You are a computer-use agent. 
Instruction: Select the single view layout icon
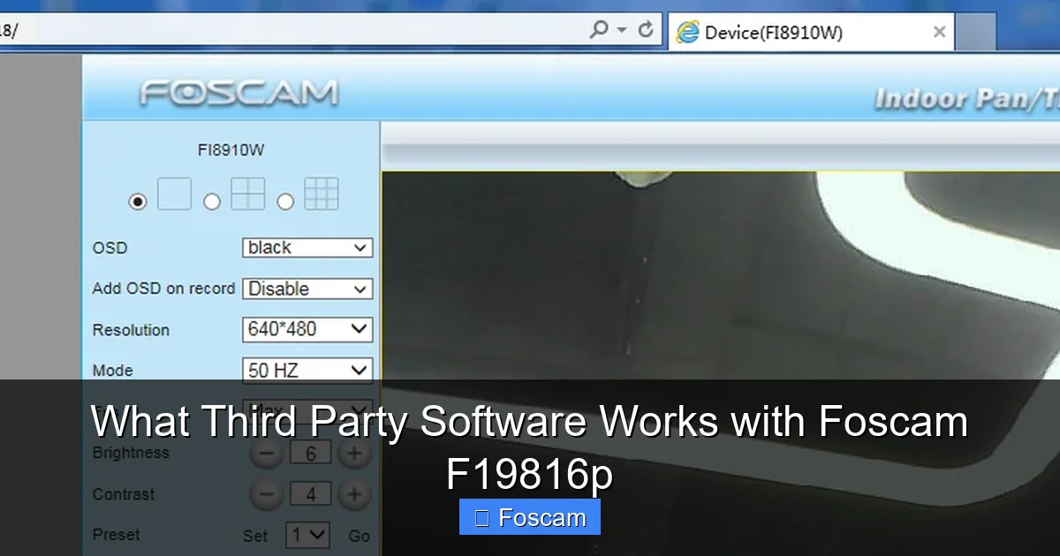pos(174,194)
